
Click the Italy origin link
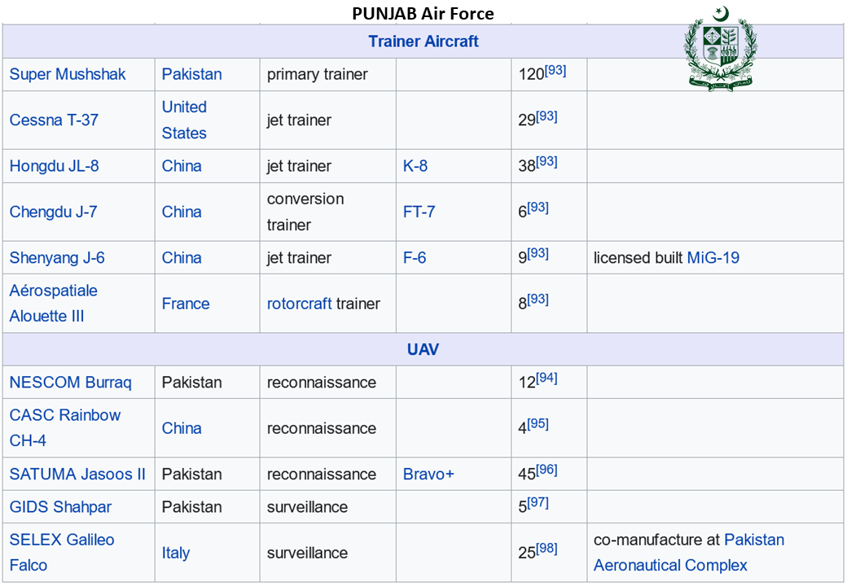176,553
